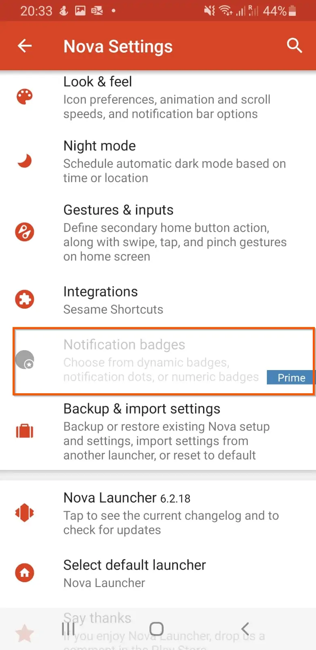Image resolution: width=316 pixels, height=650 pixels.
Task: Click the blue Prime badge
Action: [290, 377]
